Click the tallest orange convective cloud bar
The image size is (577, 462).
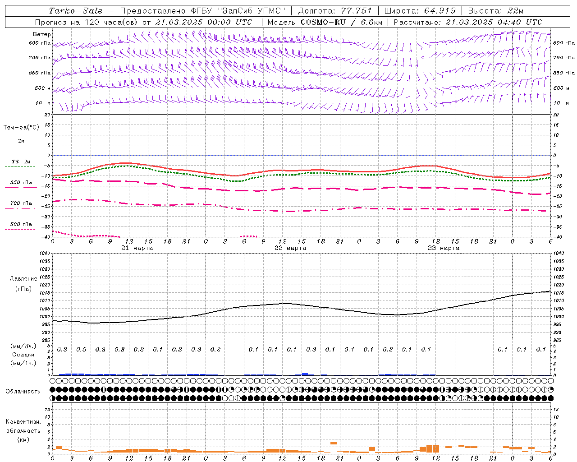click(x=432, y=448)
